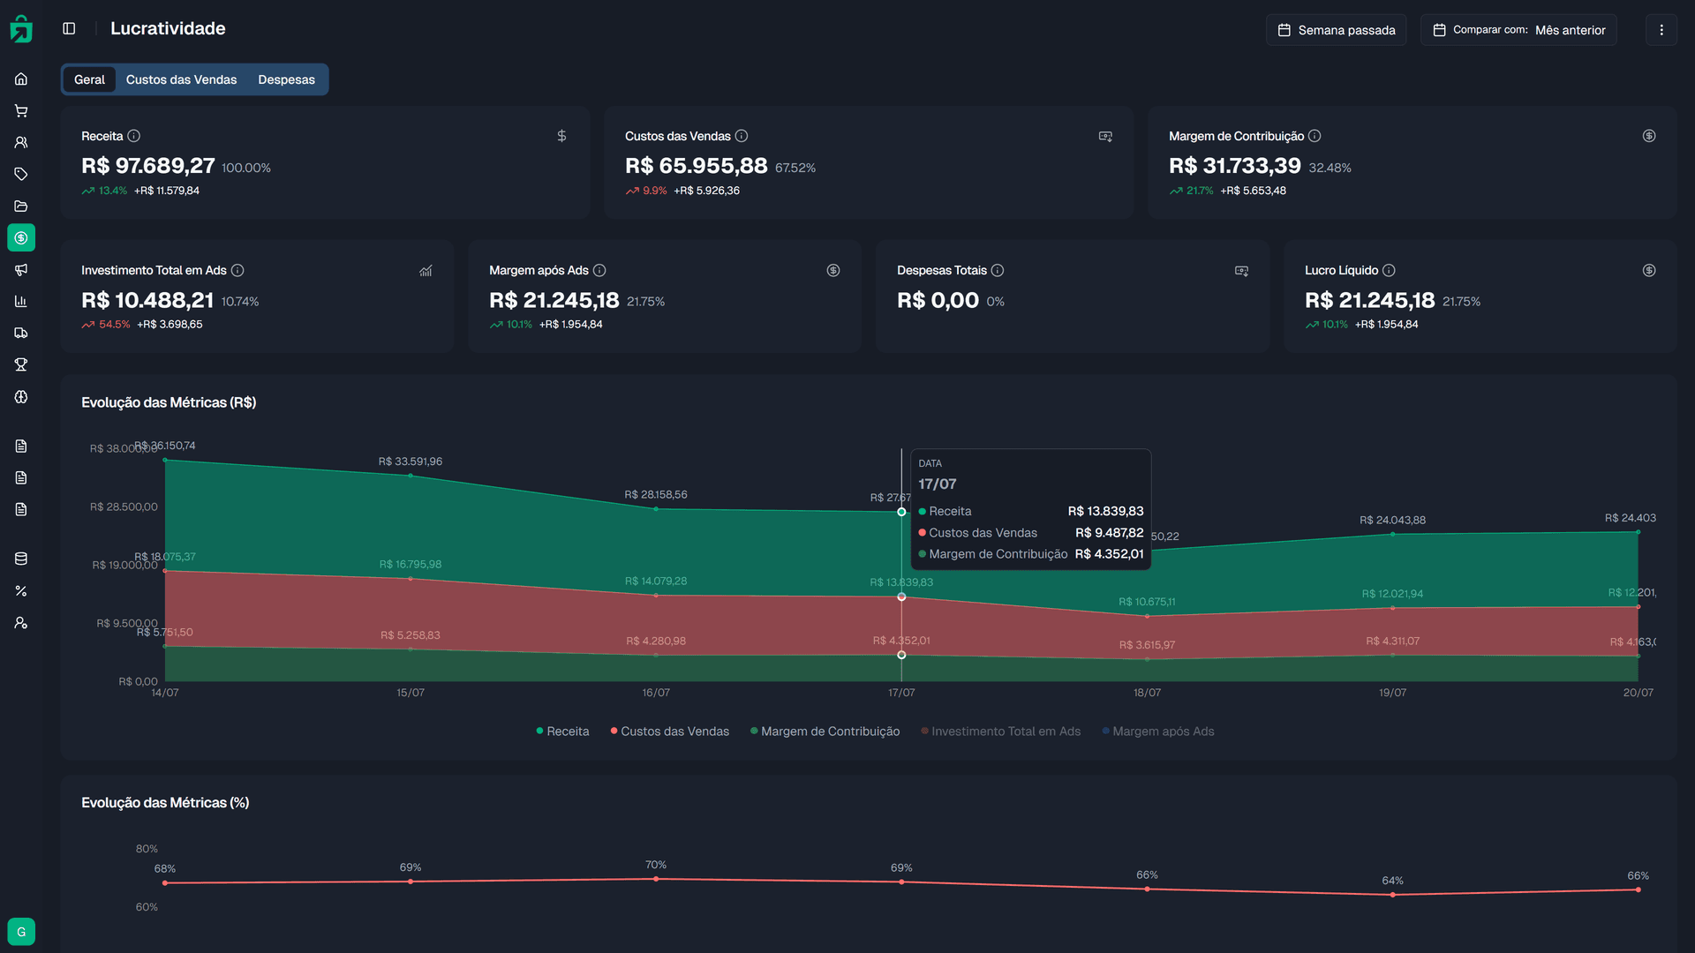Select the truck shipping icon in the sidebar

21,333
